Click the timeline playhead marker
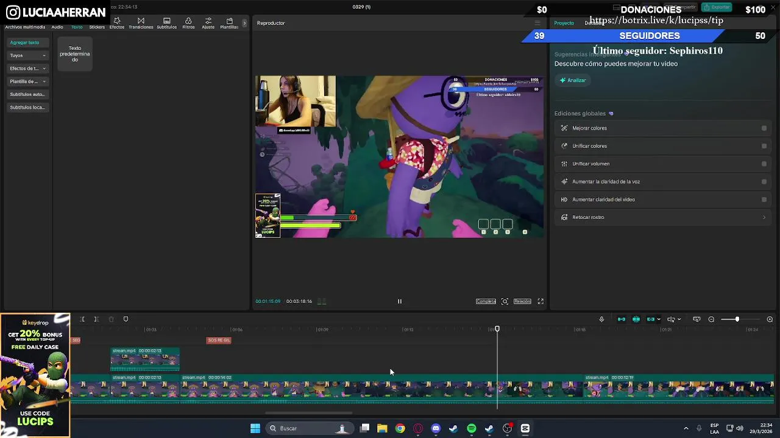Viewport: 780px width, 438px height. (x=497, y=329)
